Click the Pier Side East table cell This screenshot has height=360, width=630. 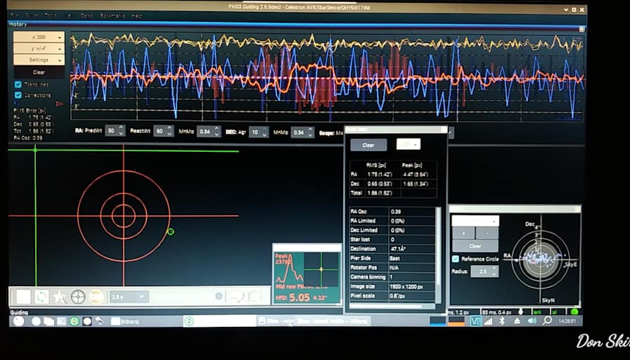pos(412,258)
